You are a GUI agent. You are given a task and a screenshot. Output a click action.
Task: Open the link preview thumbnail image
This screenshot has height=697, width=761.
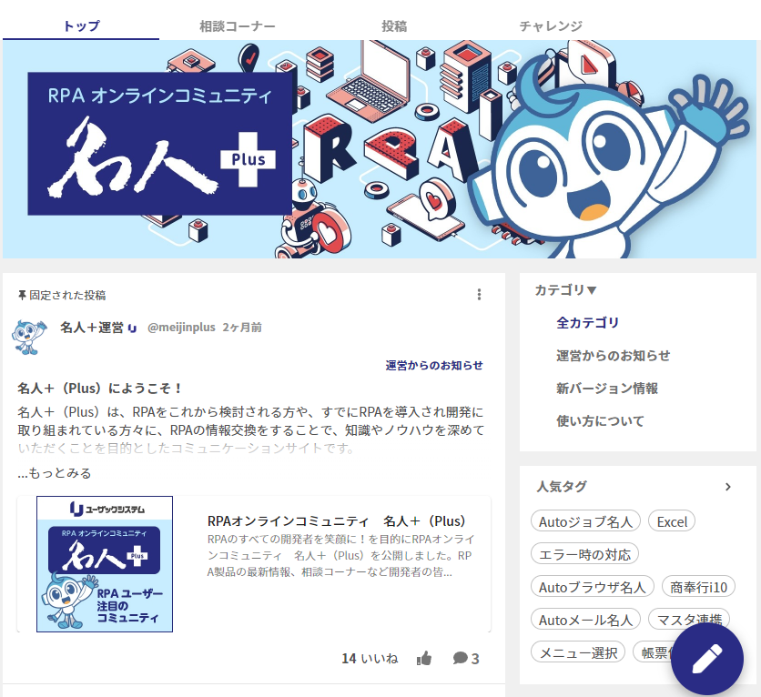click(105, 563)
